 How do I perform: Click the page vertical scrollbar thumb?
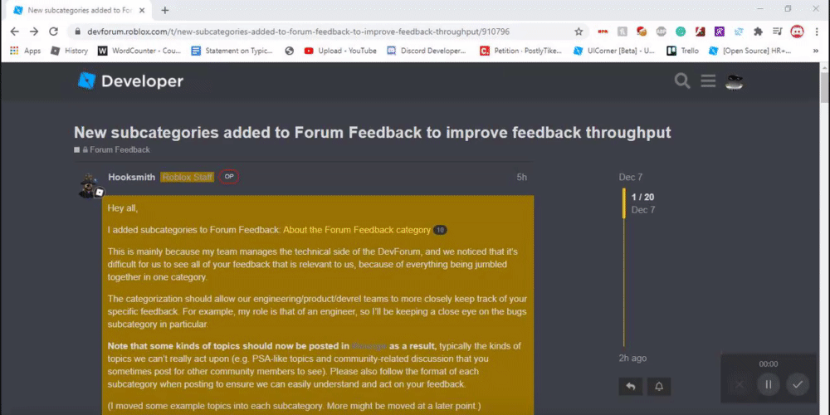825,89
